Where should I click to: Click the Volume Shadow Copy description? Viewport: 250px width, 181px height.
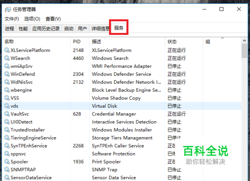pos(116,98)
